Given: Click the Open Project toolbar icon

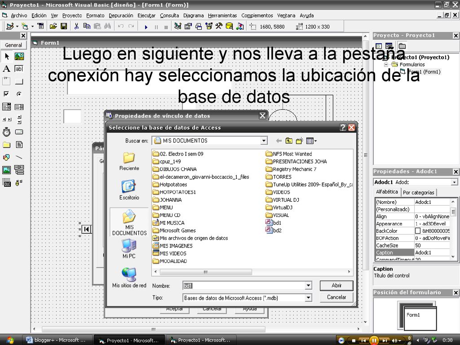Looking at the screenshot, I should tap(53, 27).
